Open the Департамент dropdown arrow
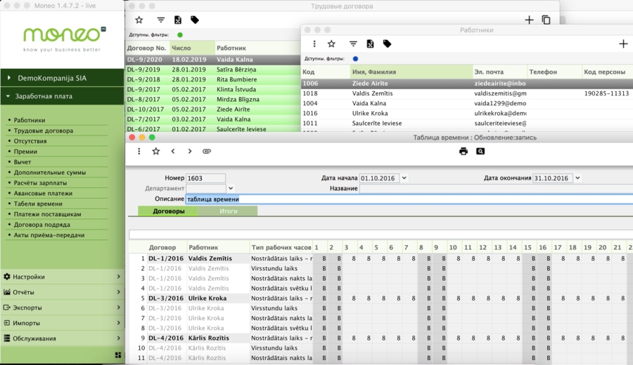This screenshot has height=365, width=633. (230, 188)
